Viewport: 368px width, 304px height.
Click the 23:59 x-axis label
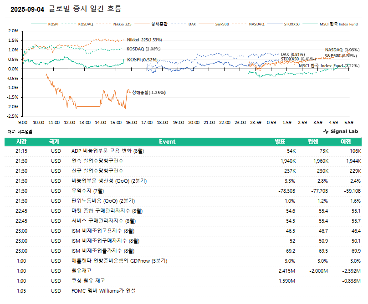(x=256, y=123)
